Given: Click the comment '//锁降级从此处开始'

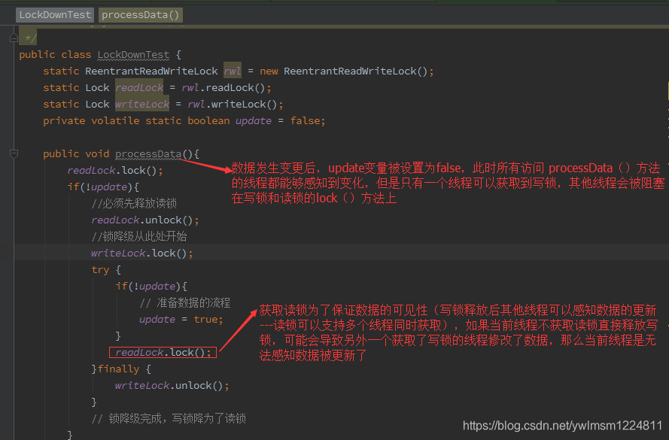Looking at the screenshot, I should pos(139,237).
